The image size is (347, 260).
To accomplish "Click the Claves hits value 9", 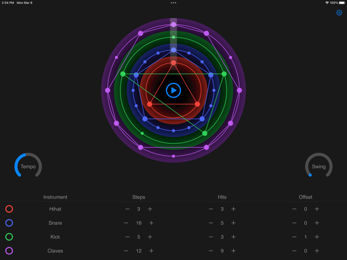I will point(222,251).
